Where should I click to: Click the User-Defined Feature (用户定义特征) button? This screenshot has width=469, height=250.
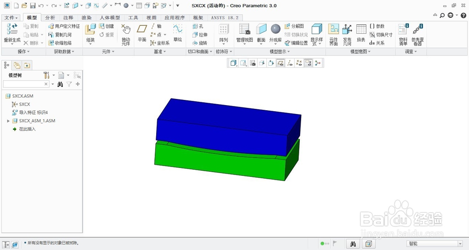pos(64,26)
